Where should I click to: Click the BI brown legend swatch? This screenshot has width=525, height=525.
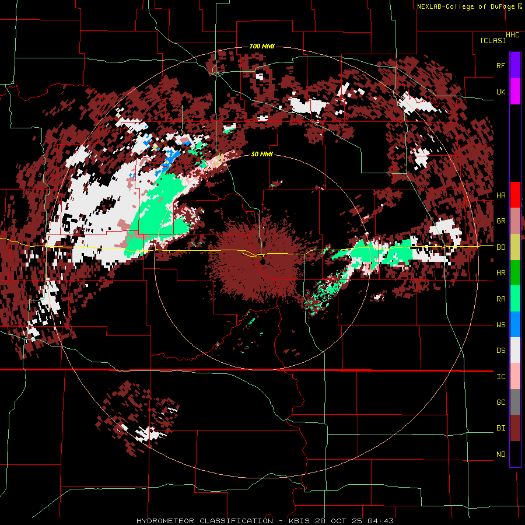(515, 428)
